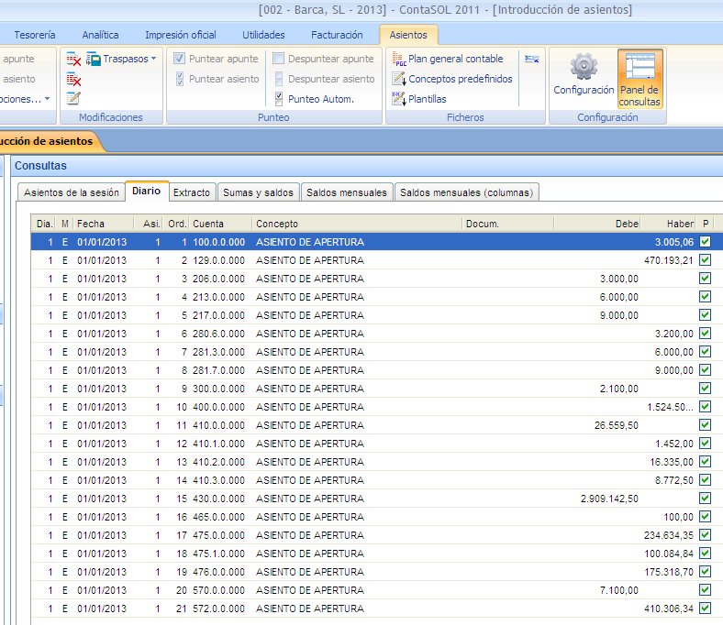The image size is (723, 625).
Task: Toggle the Punteo Autom. checkbox
Action: coord(280,99)
